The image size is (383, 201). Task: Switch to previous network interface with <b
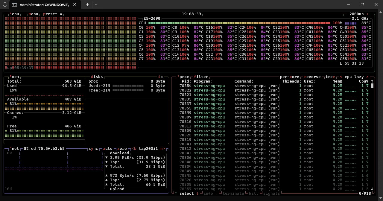tap(134, 149)
